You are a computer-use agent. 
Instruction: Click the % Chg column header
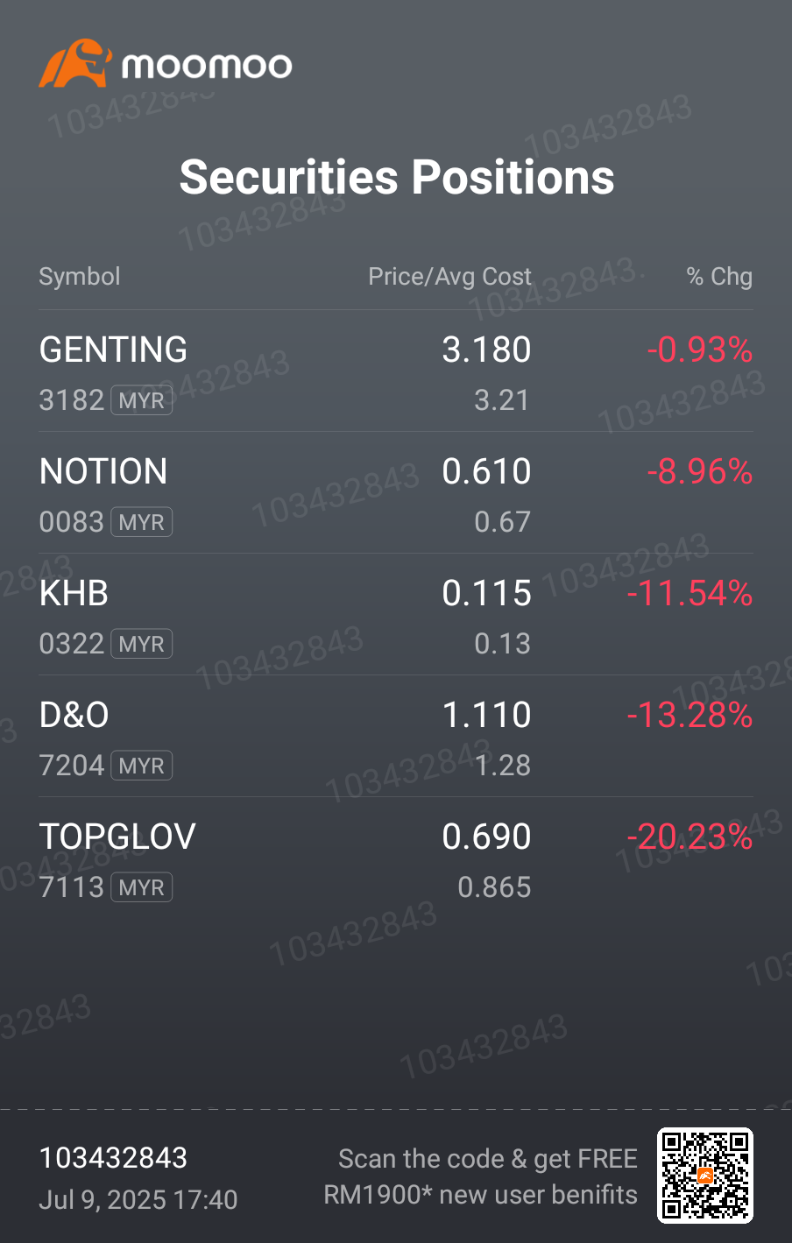pyautogui.click(x=719, y=277)
